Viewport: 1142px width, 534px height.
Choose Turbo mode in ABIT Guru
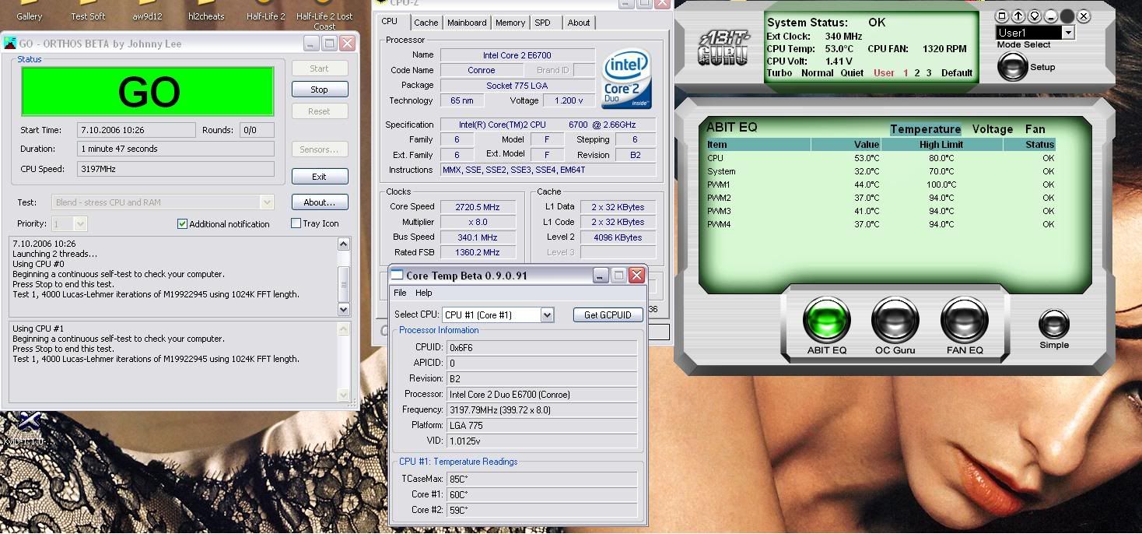point(779,73)
